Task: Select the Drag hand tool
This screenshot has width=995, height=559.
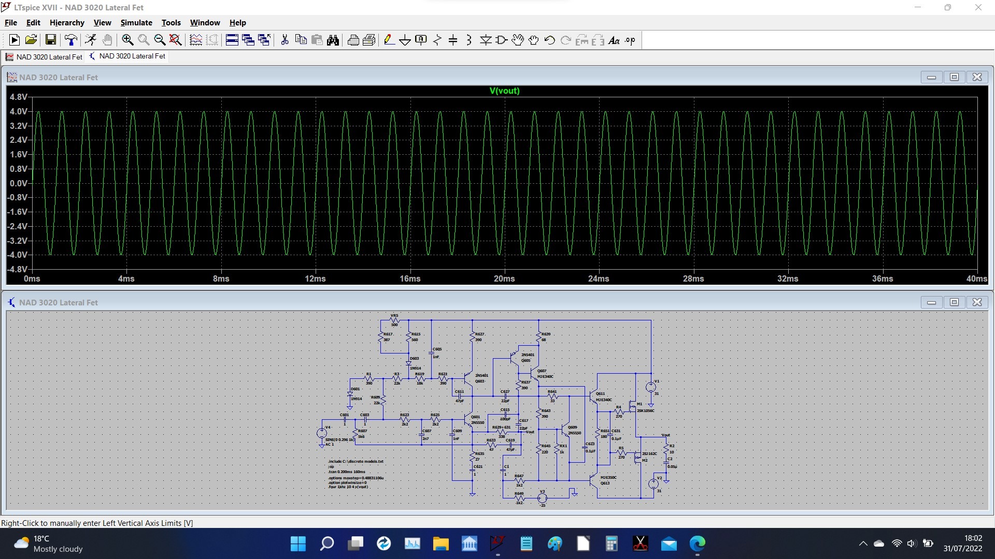Action: coord(534,40)
